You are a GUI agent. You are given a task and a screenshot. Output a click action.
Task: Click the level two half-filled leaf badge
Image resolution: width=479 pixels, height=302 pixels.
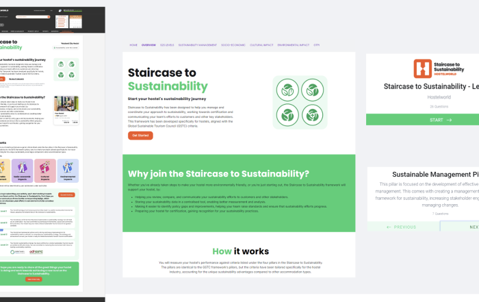[312, 90]
